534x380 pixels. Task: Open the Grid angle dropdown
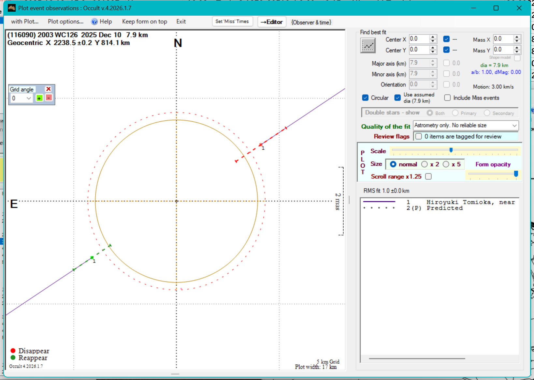pos(29,98)
